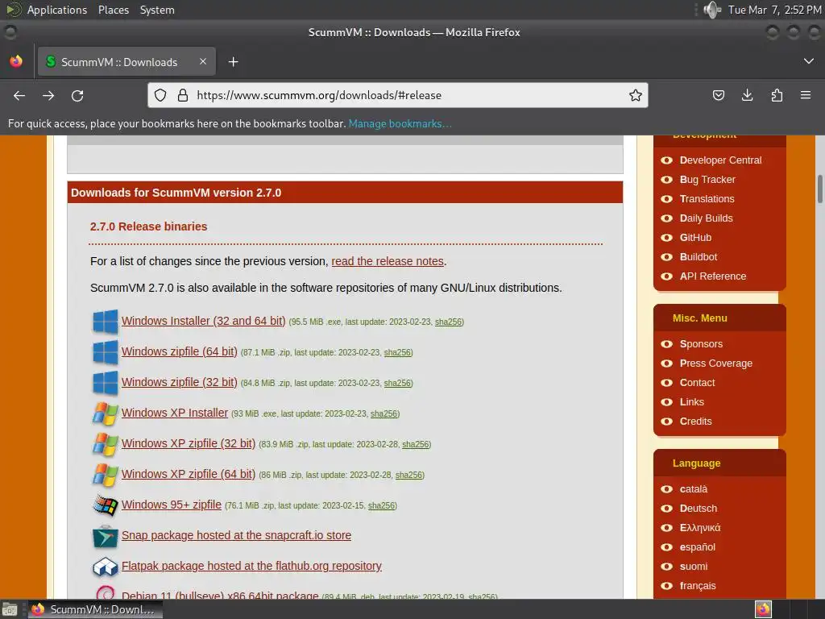825x619 pixels.
Task: Download Windows XP zipfile (64 bit)
Action: (189, 474)
